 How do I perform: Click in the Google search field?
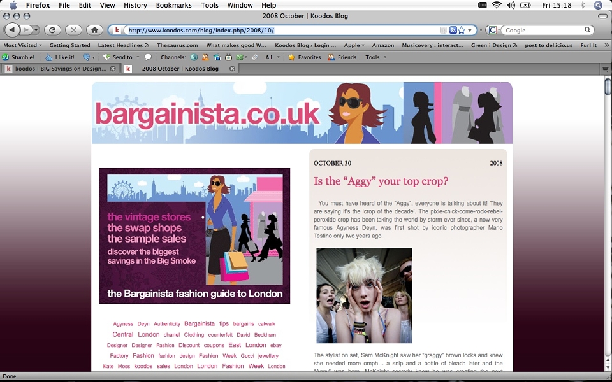click(x=544, y=31)
